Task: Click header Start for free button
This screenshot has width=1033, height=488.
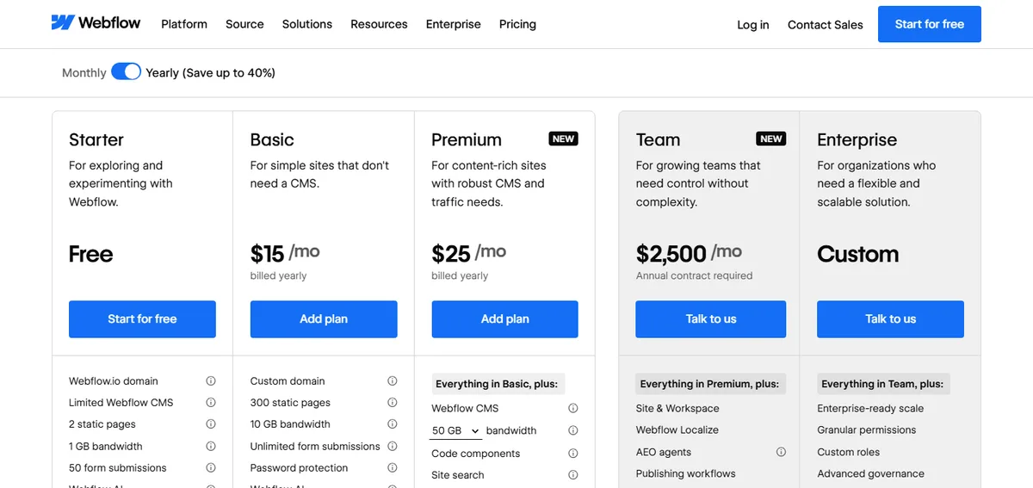Action: [x=930, y=24]
